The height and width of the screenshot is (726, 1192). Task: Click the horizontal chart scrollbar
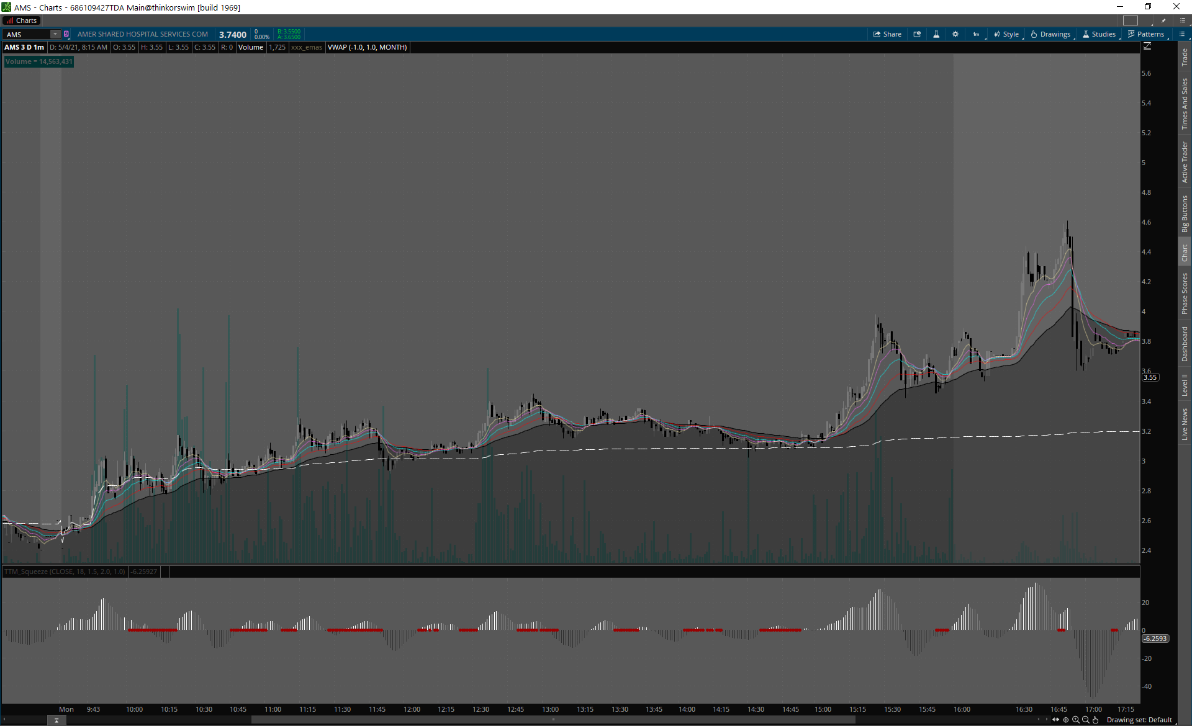[553, 720]
